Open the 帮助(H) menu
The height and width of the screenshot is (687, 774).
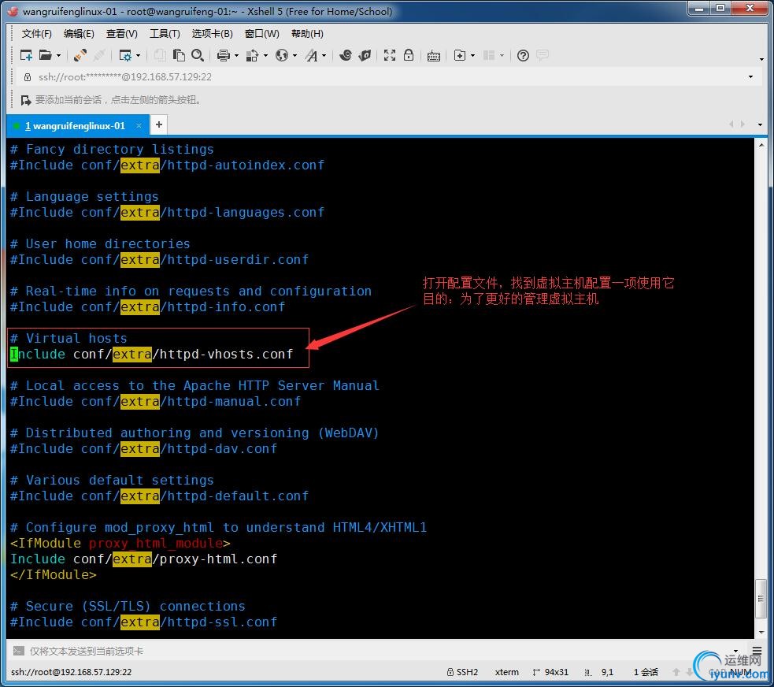click(308, 34)
